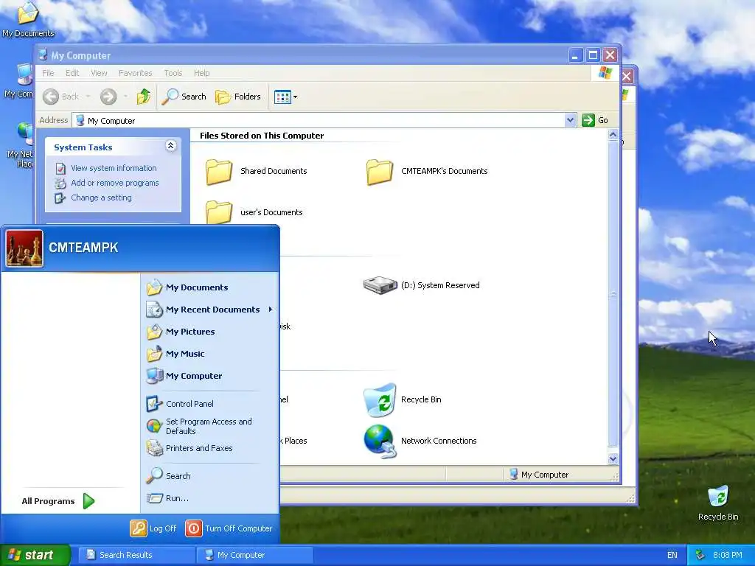Go up one folder level icon
The width and height of the screenshot is (755, 566).
click(x=143, y=97)
